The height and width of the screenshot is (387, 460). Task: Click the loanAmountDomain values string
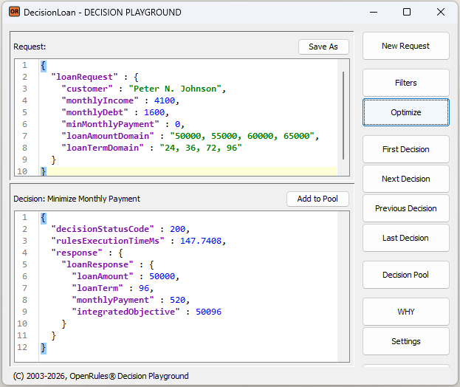[x=243, y=136]
